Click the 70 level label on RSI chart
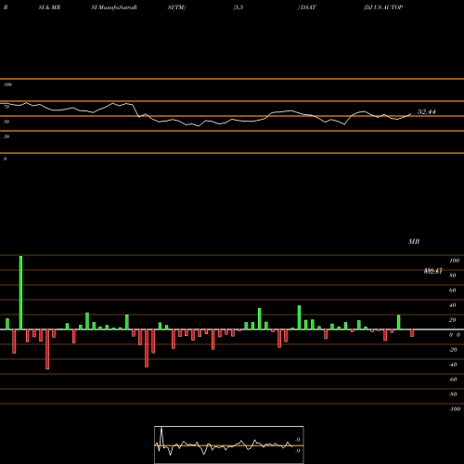 (6, 107)
